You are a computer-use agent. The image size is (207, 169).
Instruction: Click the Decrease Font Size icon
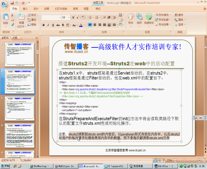[x=77, y=17]
